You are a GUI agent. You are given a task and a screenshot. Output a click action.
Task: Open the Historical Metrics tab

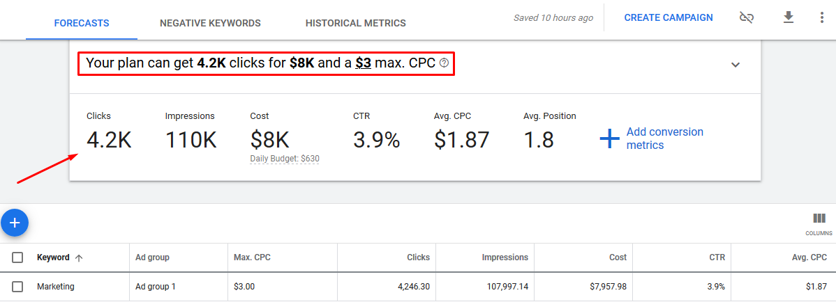[355, 23]
